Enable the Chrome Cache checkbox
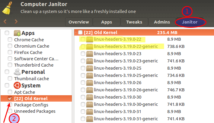 pyautogui.click(x=10, y=40)
